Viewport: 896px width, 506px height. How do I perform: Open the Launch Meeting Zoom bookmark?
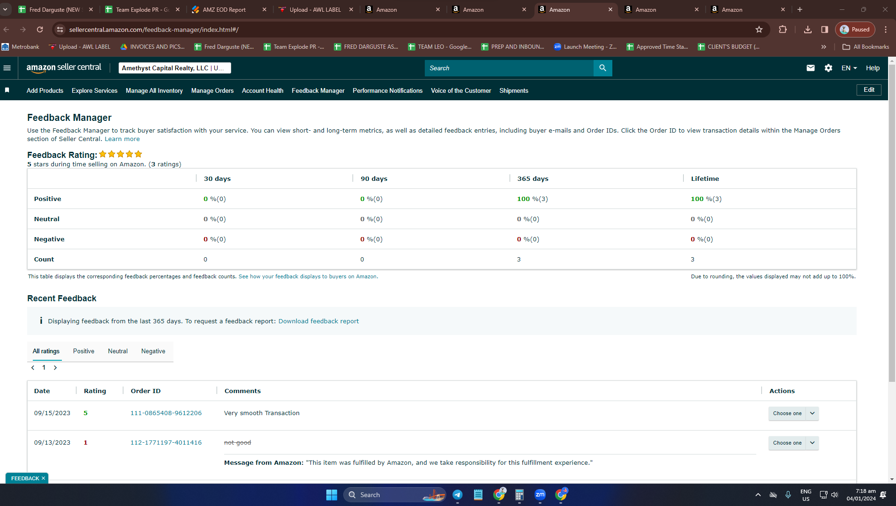[x=585, y=47]
